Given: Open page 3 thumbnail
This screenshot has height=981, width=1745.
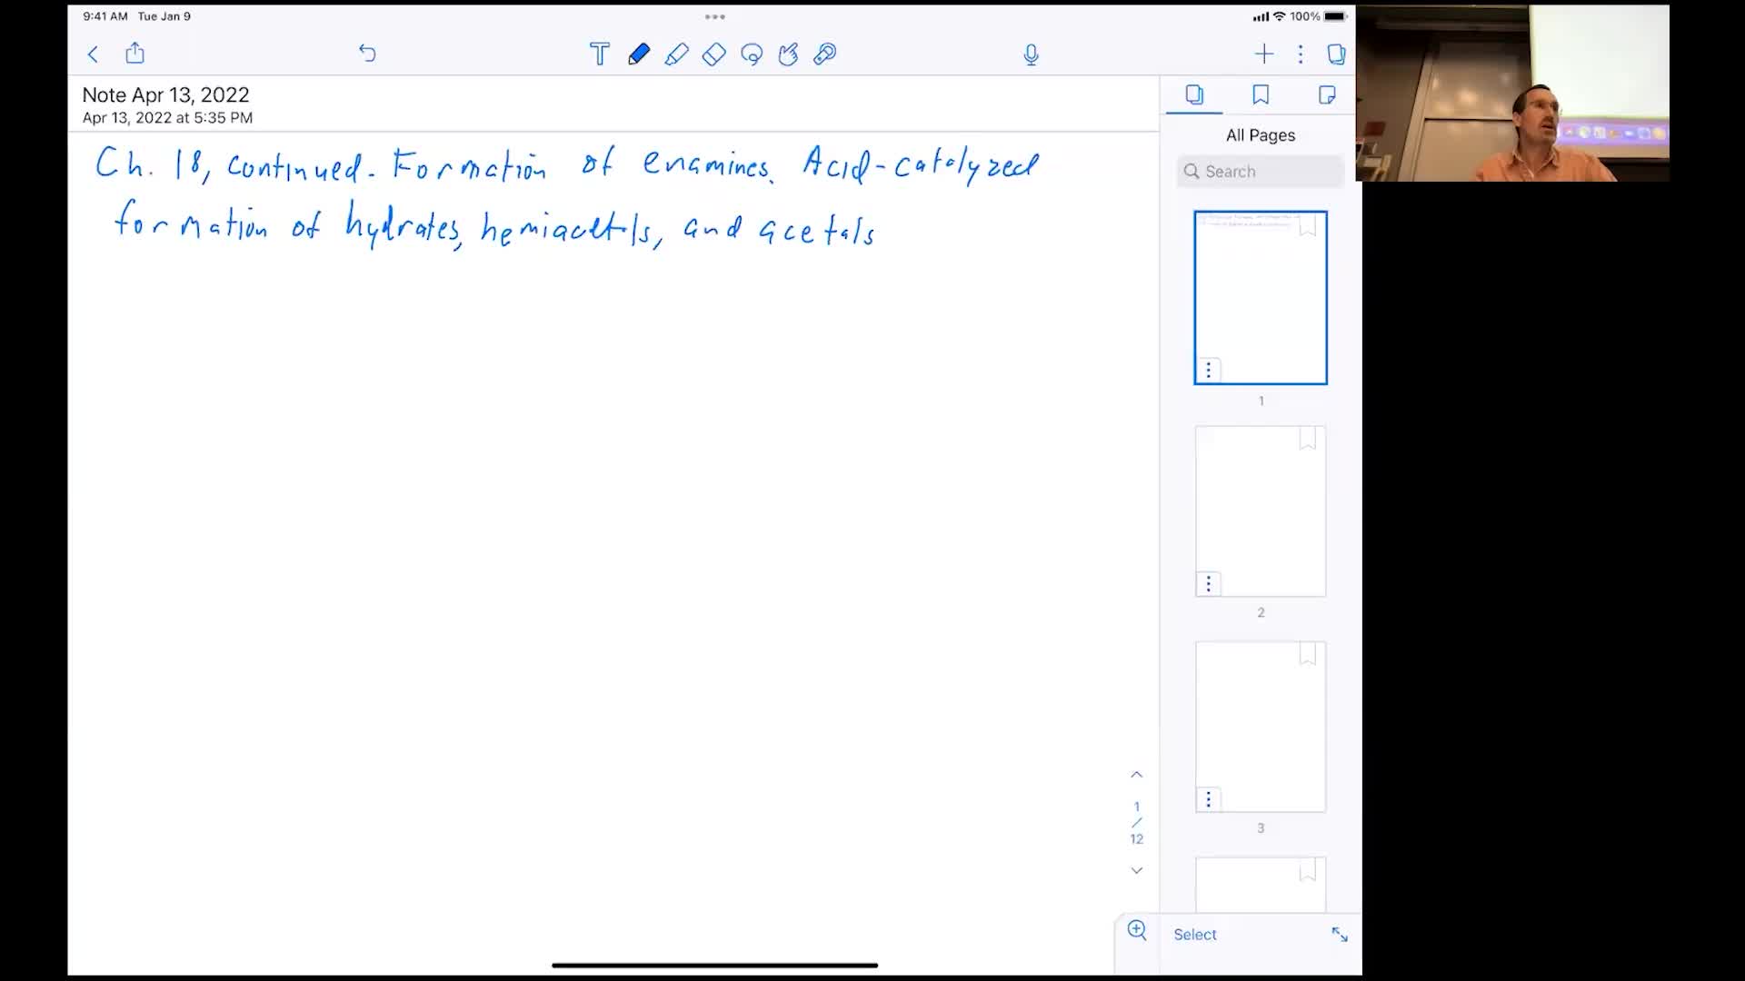Looking at the screenshot, I should coord(1260,726).
